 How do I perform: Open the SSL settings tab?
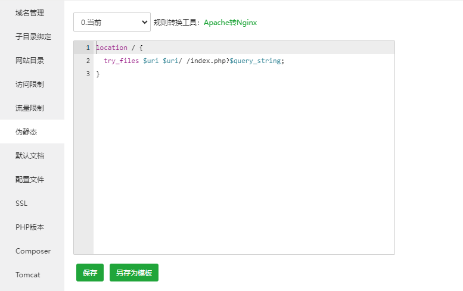click(x=32, y=204)
